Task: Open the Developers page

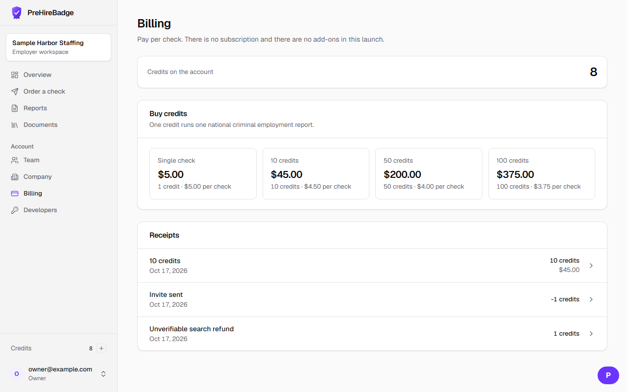Action: pyautogui.click(x=59, y=210)
